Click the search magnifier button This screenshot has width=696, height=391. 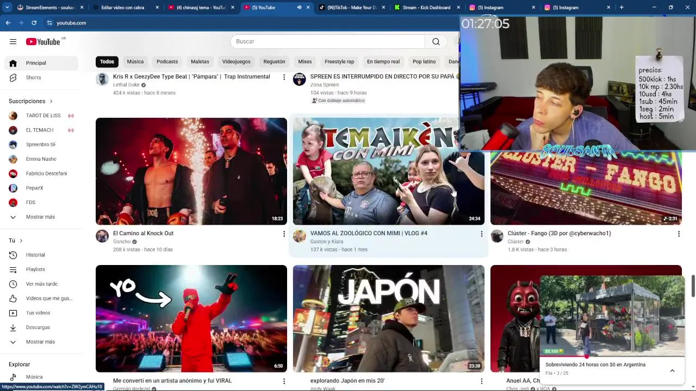tap(436, 42)
